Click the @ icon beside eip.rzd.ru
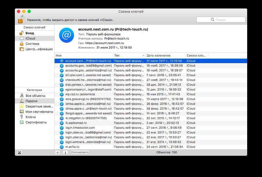This screenshot has width=262, height=177. [62, 94]
